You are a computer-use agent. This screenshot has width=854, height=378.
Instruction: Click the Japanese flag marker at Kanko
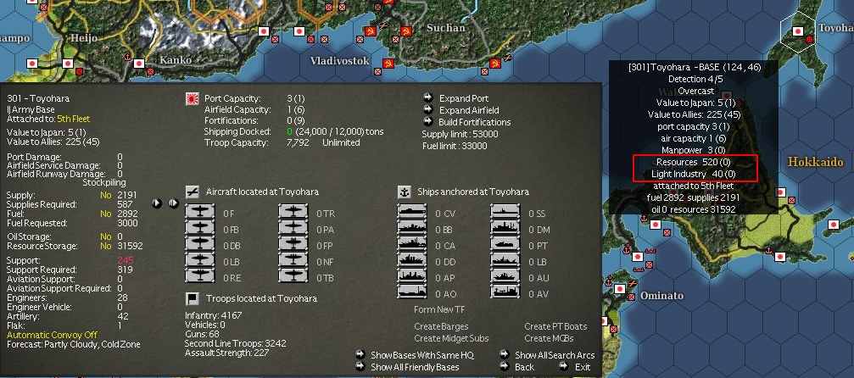point(139,64)
